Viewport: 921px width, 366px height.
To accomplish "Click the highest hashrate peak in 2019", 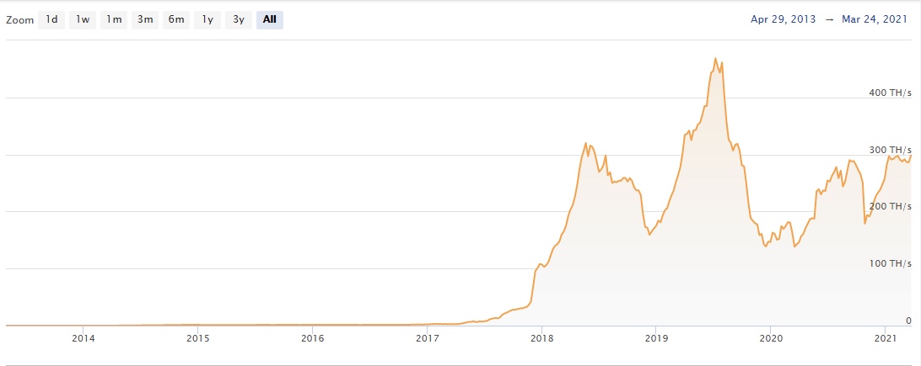I will (715, 59).
